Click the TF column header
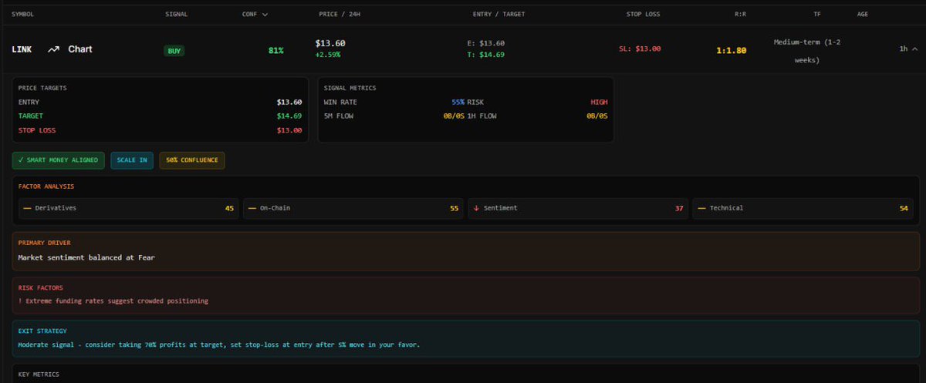This screenshot has width=926, height=383. tap(817, 14)
